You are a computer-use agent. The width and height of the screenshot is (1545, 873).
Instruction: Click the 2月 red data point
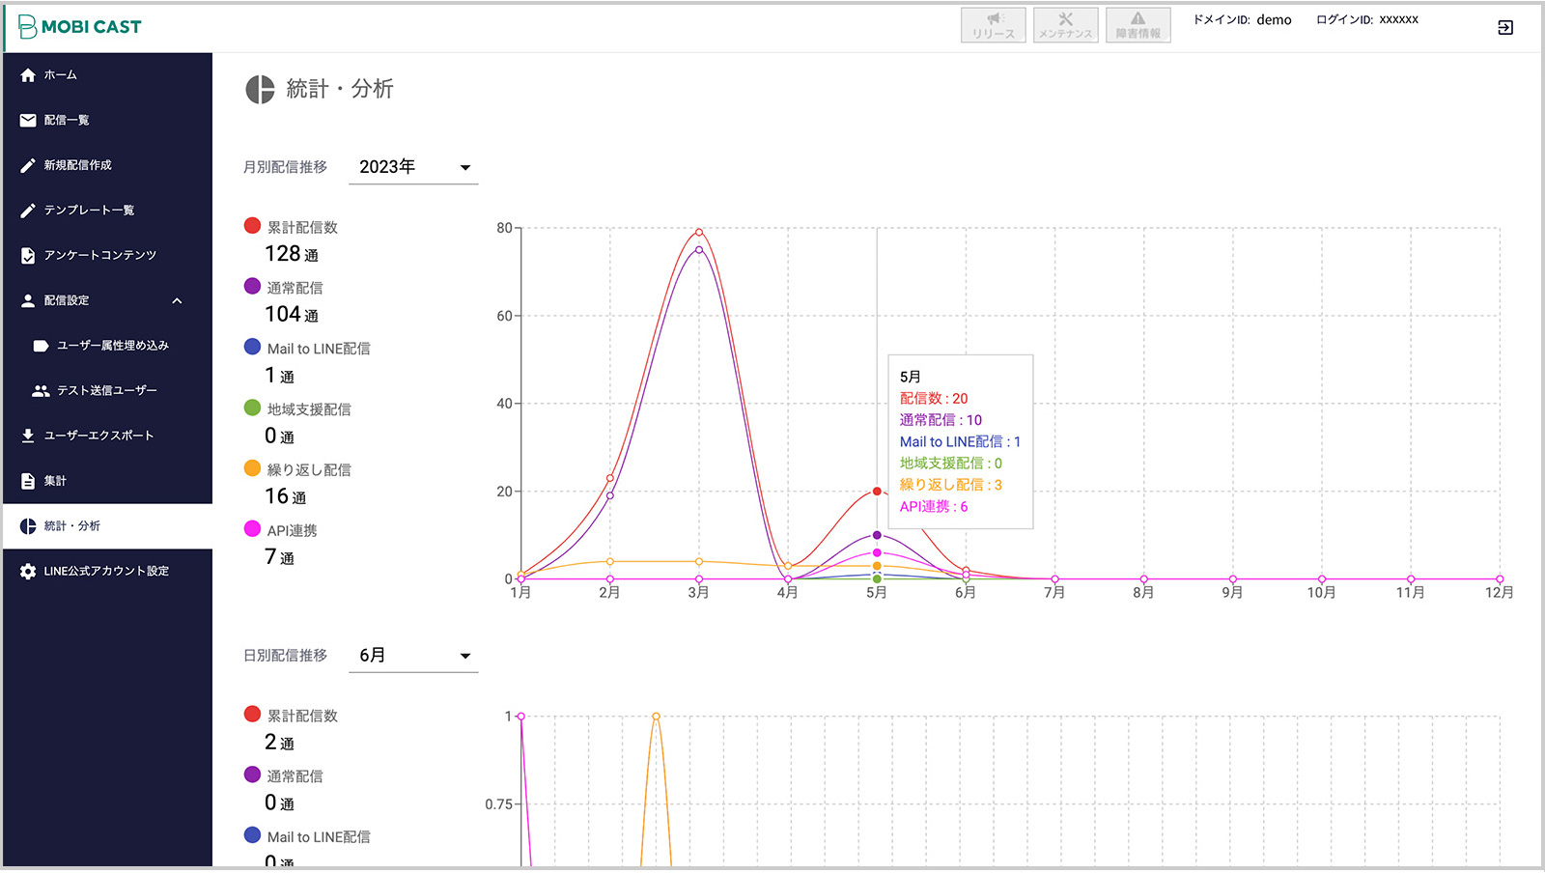point(610,478)
